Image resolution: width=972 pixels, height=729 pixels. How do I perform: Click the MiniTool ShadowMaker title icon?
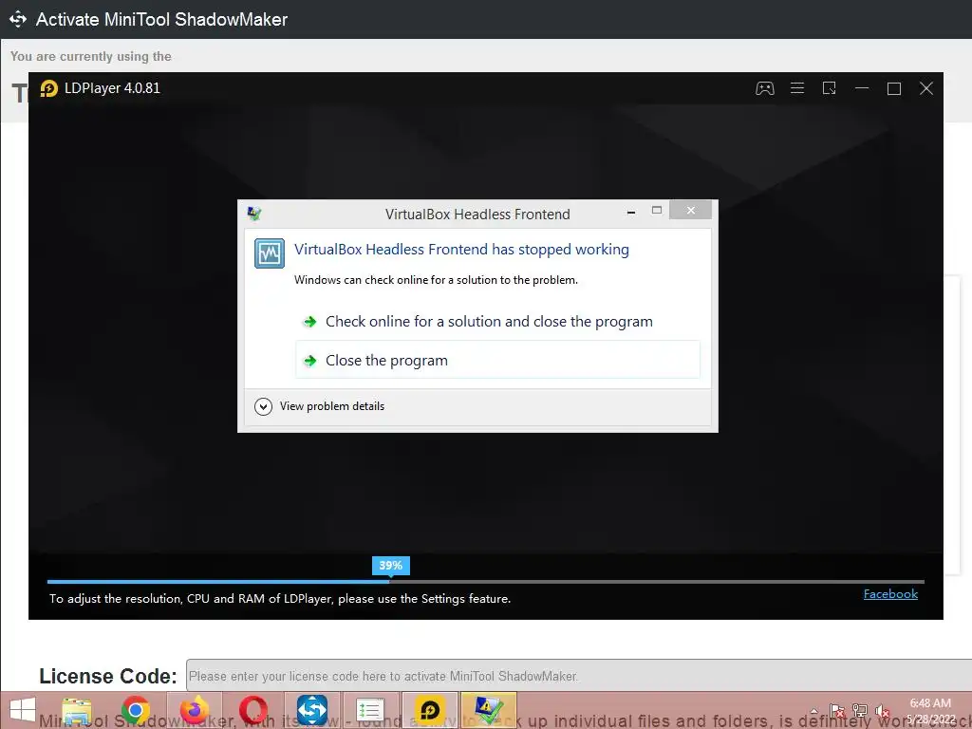[18, 19]
